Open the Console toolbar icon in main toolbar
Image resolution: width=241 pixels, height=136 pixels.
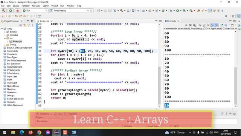click(133, 11)
